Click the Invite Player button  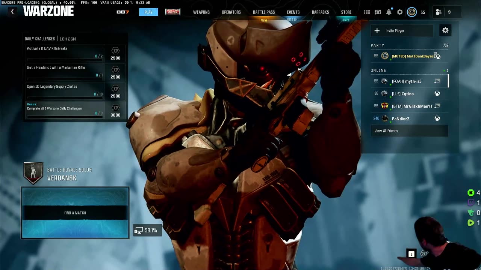(x=402, y=31)
